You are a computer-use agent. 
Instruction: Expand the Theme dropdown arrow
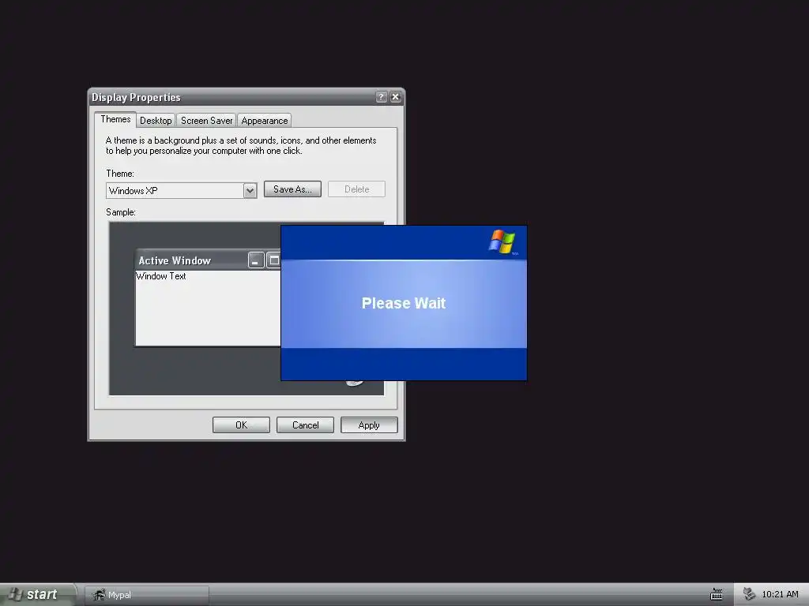250,191
